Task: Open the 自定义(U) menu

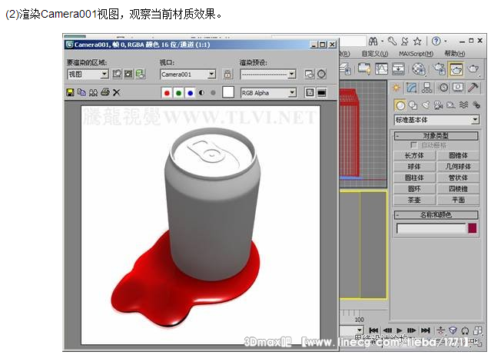Action: click(x=375, y=54)
